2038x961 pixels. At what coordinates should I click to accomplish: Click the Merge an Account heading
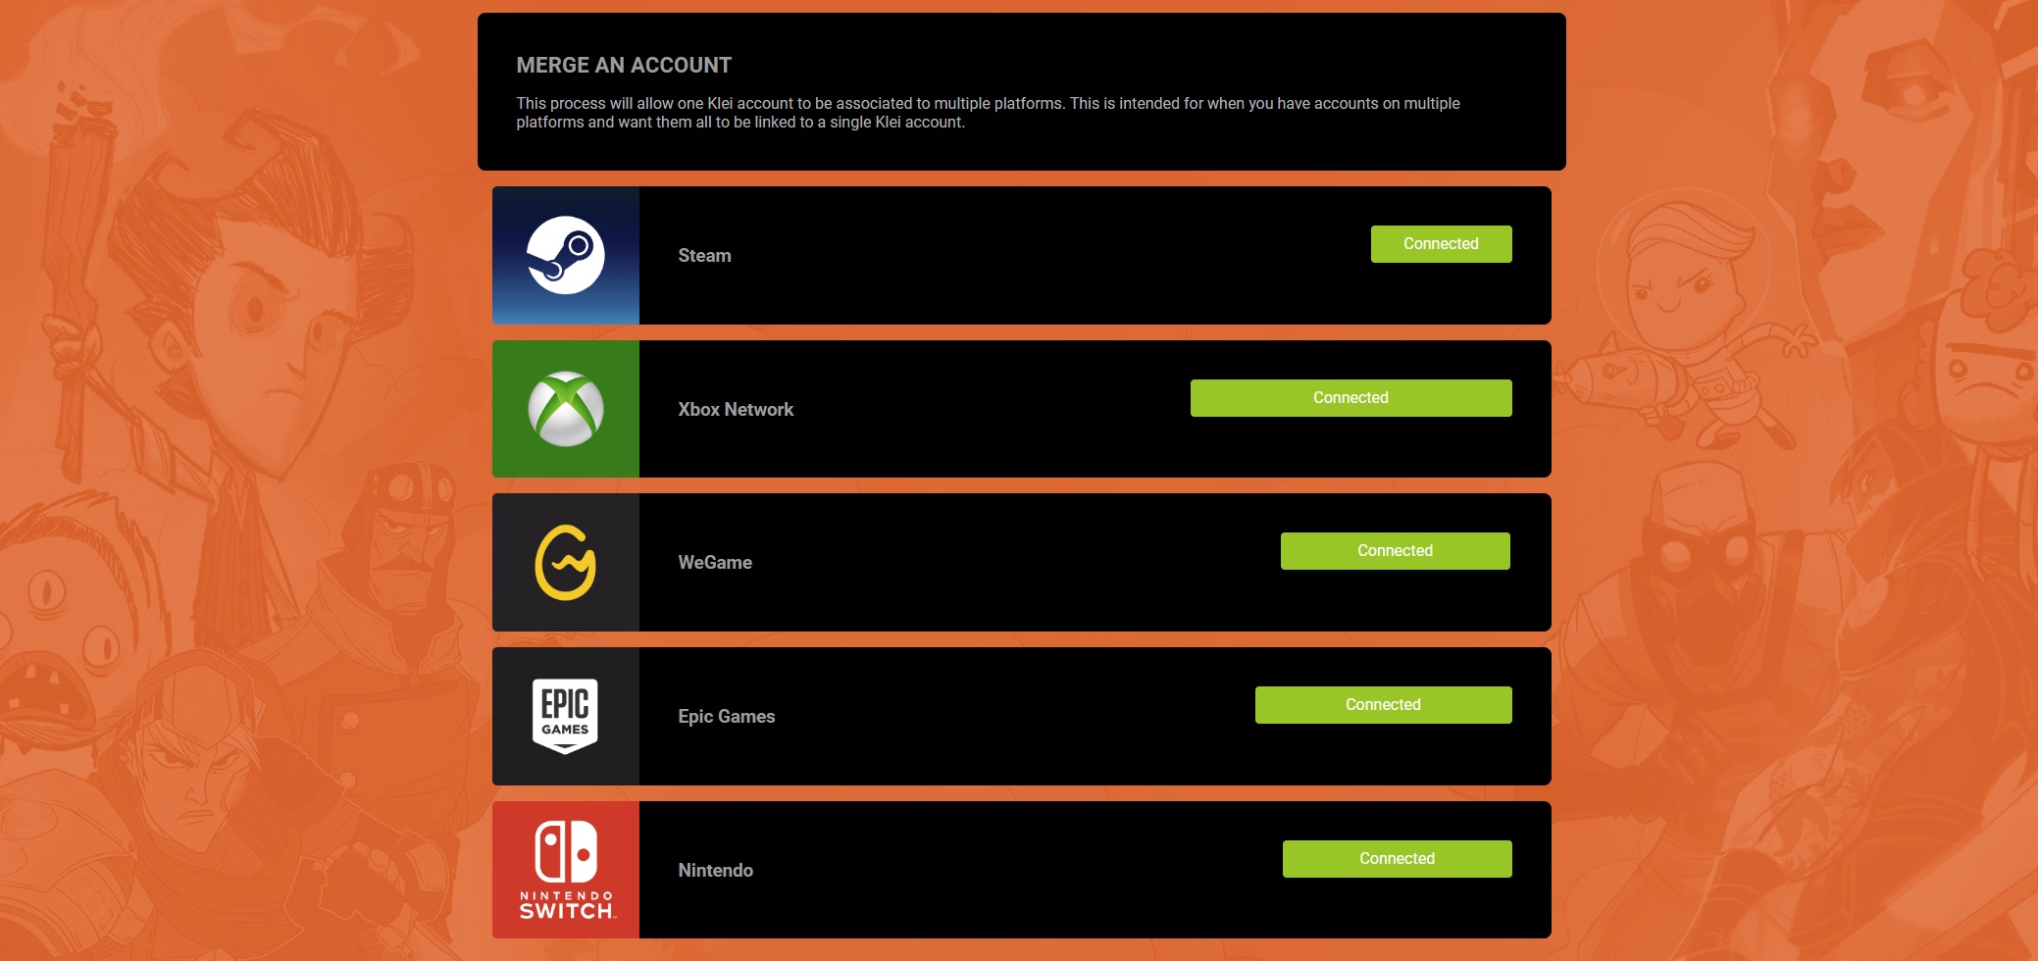coord(624,65)
